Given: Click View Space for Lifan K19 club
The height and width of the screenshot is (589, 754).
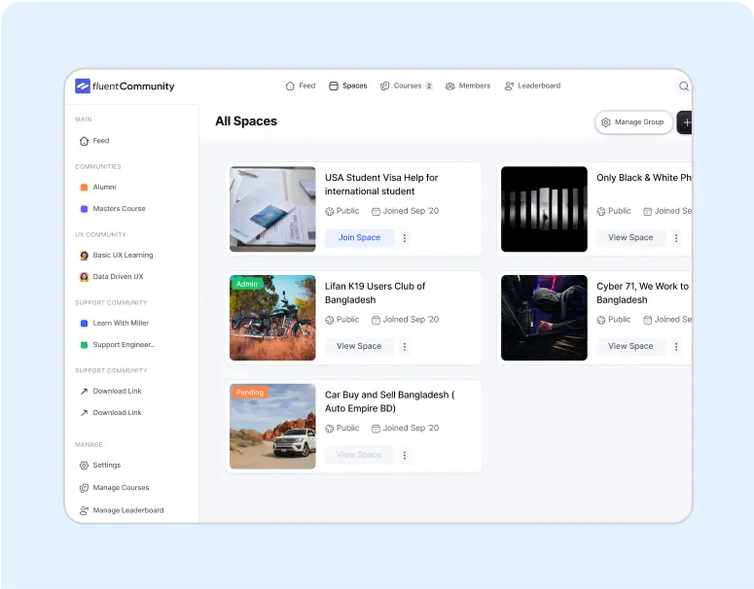Looking at the screenshot, I should tap(359, 346).
